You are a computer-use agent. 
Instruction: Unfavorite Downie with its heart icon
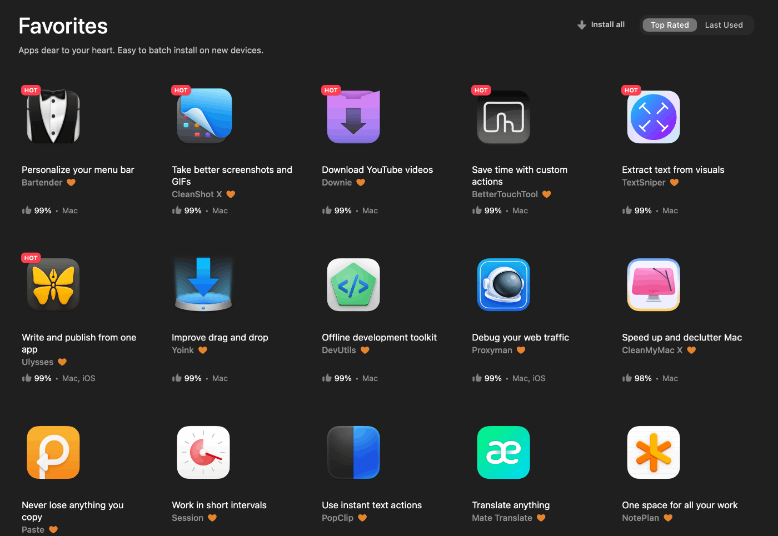pyautogui.click(x=361, y=182)
